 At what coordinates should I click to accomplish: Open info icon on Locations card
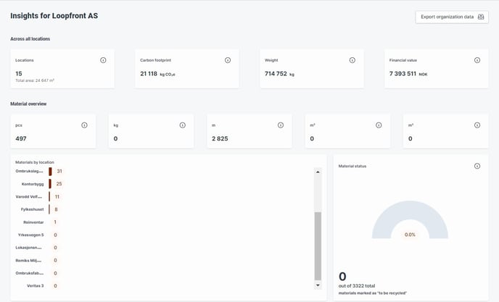point(103,60)
